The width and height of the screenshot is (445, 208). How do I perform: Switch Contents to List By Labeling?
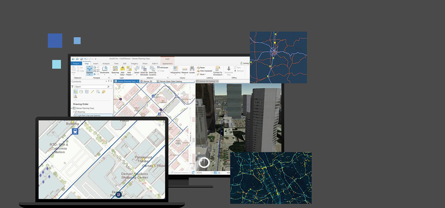pyautogui.click(x=104, y=92)
